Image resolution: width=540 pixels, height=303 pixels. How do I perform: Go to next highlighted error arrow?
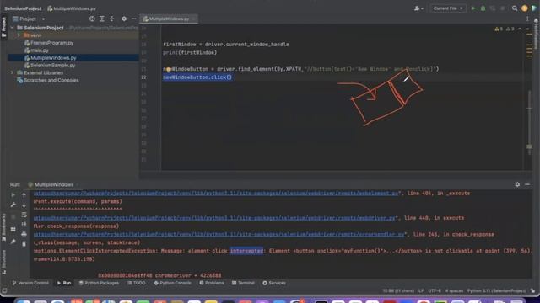tap(527, 29)
